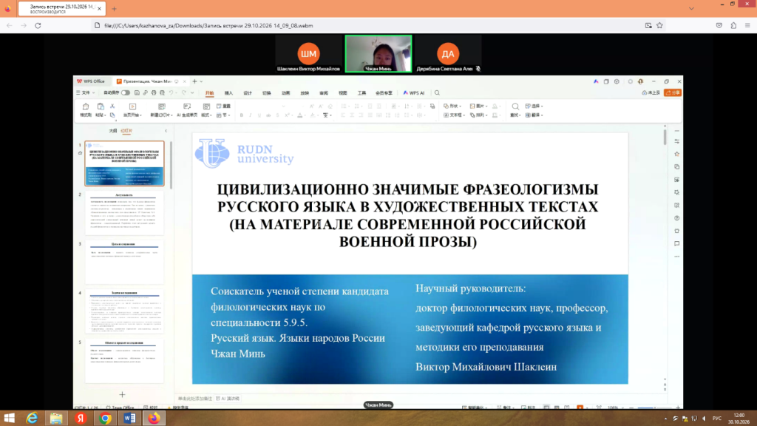Collapse the slide thumbnail panel with chevron

(x=166, y=131)
